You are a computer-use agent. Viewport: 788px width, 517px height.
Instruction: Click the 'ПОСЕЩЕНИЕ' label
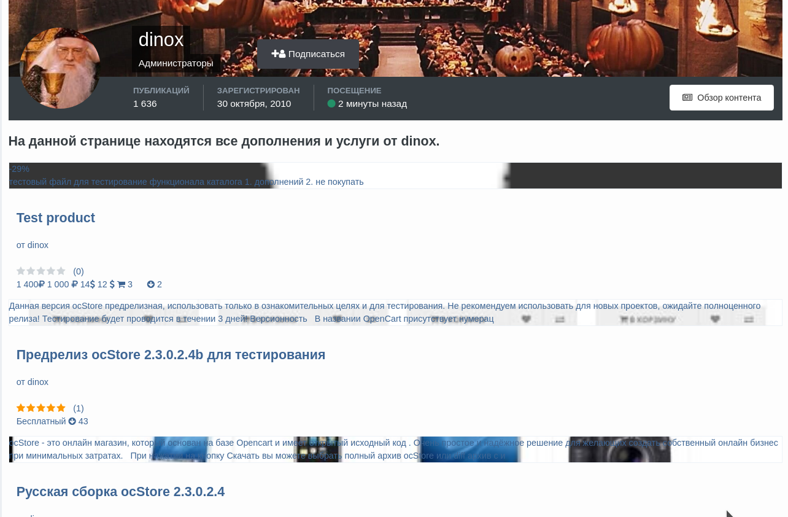(x=354, y=91)
